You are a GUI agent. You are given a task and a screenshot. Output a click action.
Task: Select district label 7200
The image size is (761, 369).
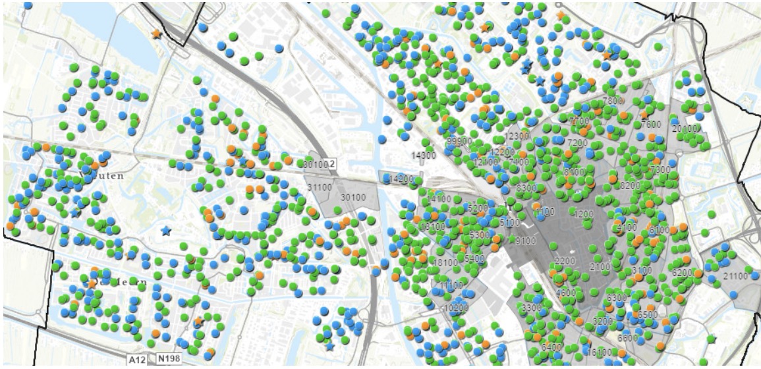click(x=578, y=143)
